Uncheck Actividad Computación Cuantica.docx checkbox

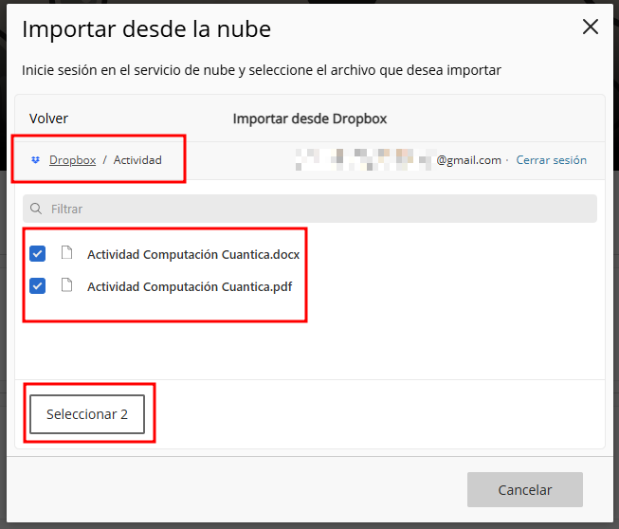point(38,254)
